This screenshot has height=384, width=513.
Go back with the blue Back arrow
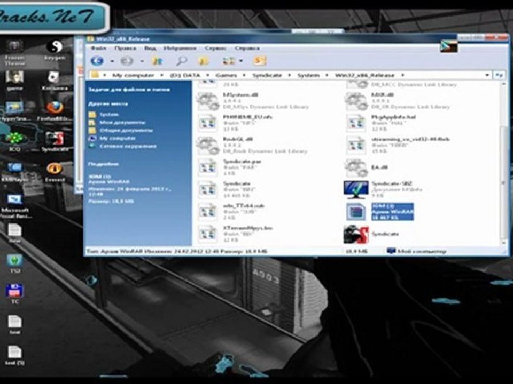[97, 61]
